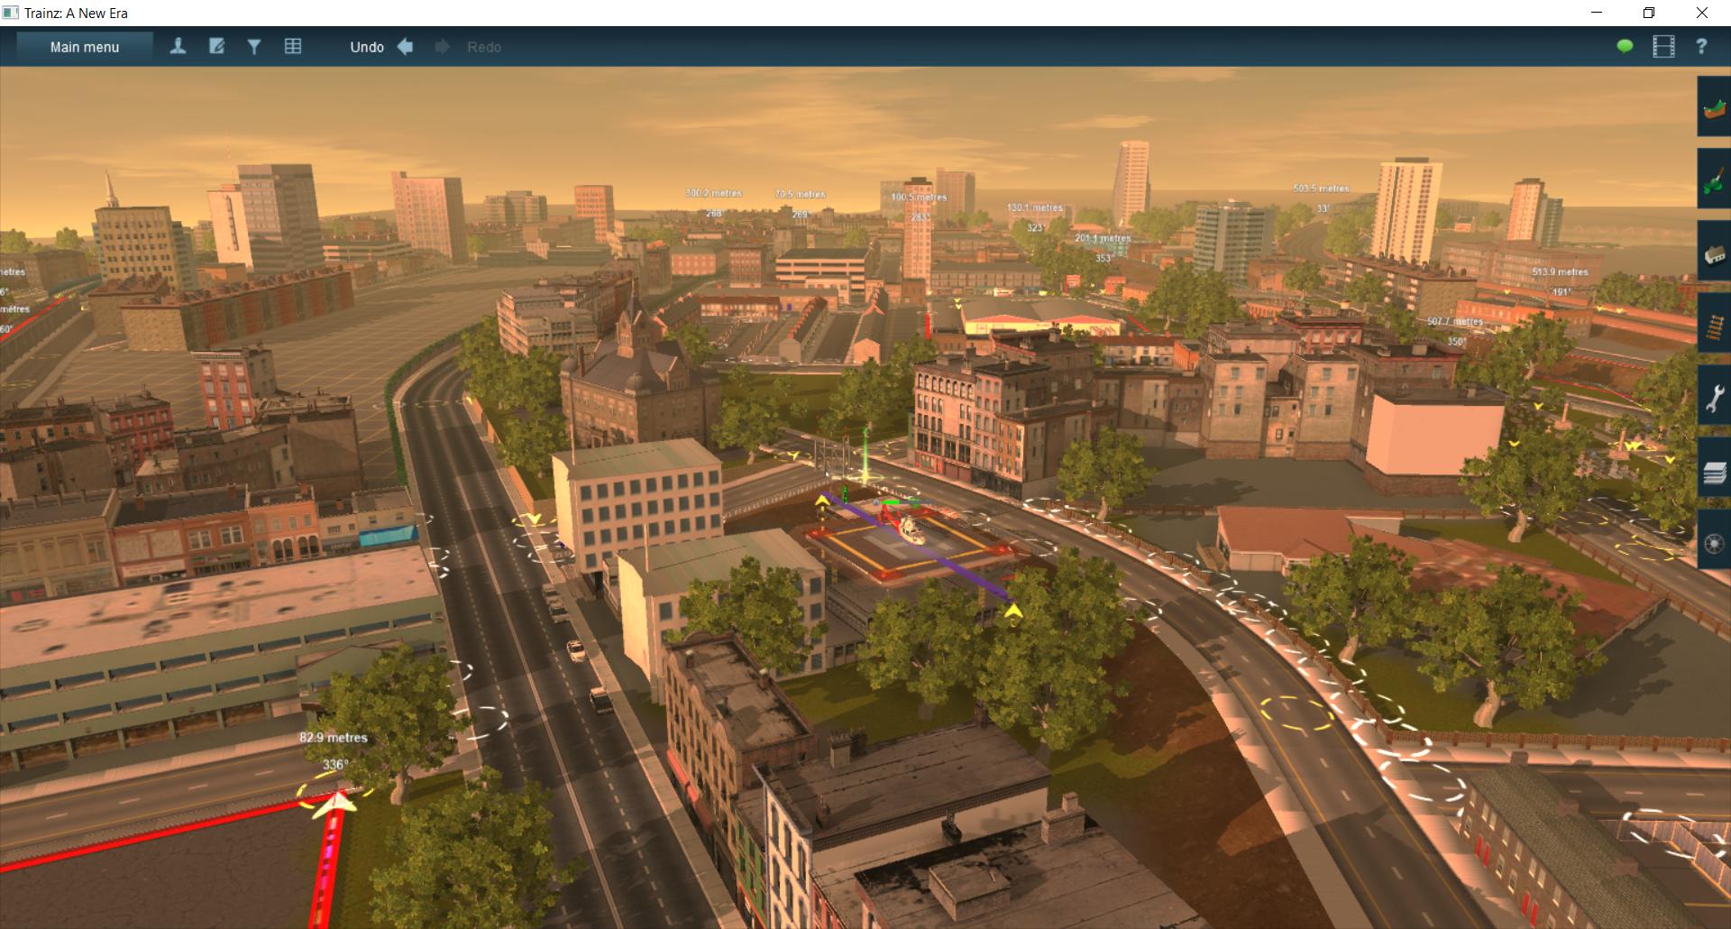Minimize the Trainz window
Screen dimensions: 1731x929
point(1597,13)
